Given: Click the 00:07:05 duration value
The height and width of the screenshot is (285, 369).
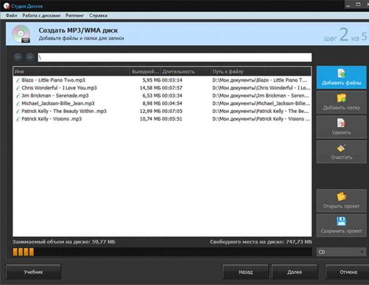Looking at the screenshot, I should [172, 111].
